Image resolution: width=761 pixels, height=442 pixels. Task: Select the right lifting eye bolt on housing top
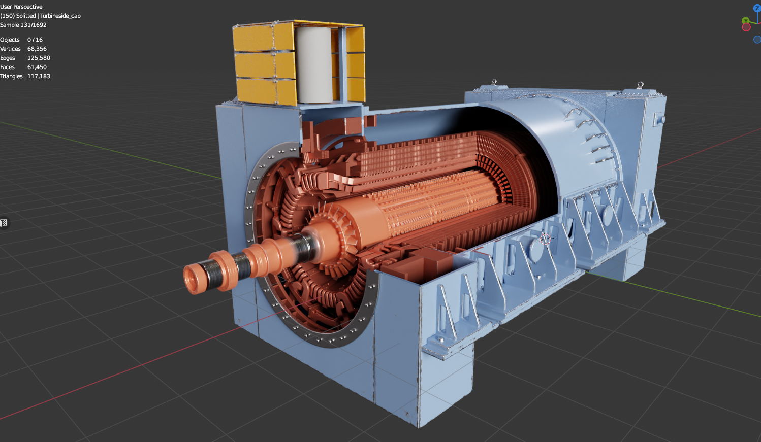[640, 85]
